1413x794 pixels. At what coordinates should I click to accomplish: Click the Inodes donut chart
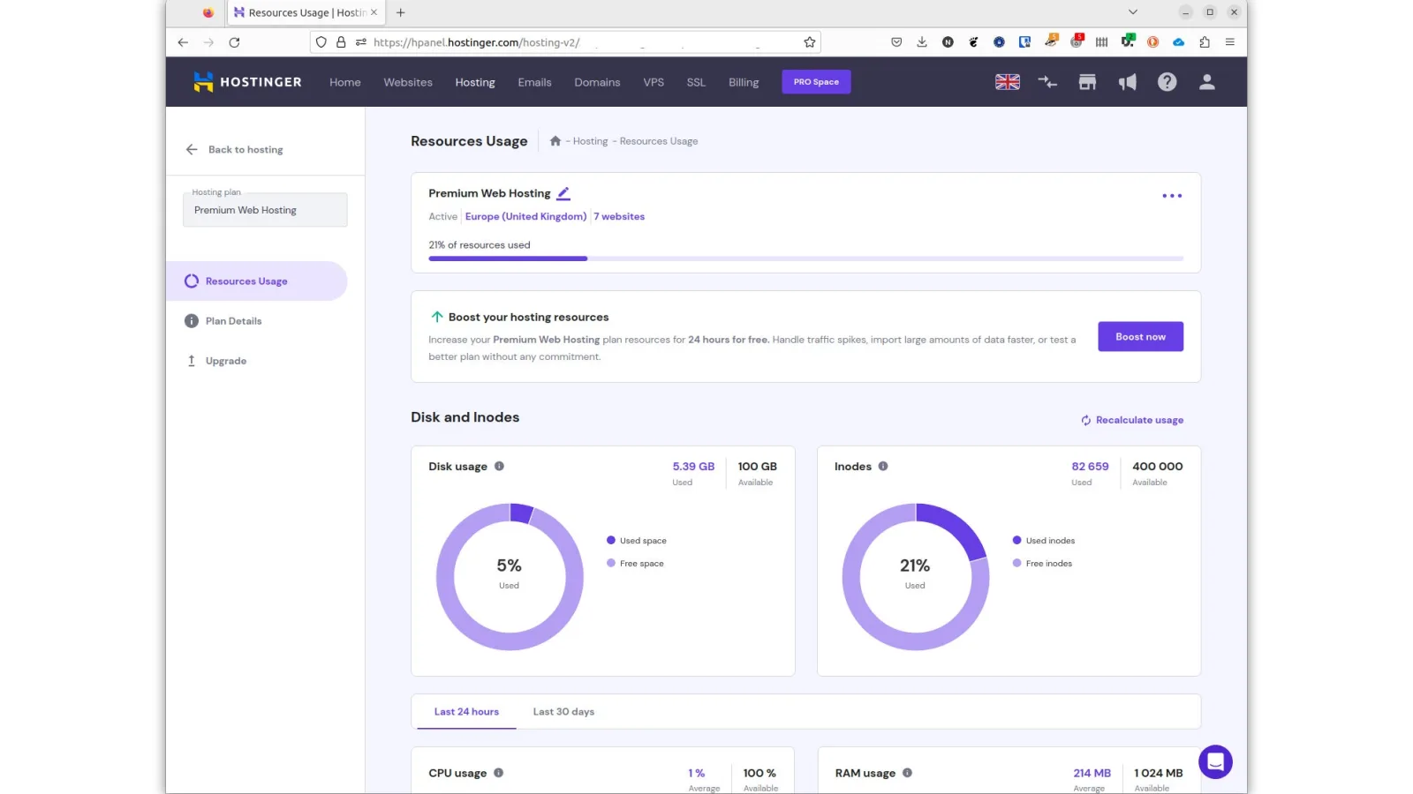916,577
